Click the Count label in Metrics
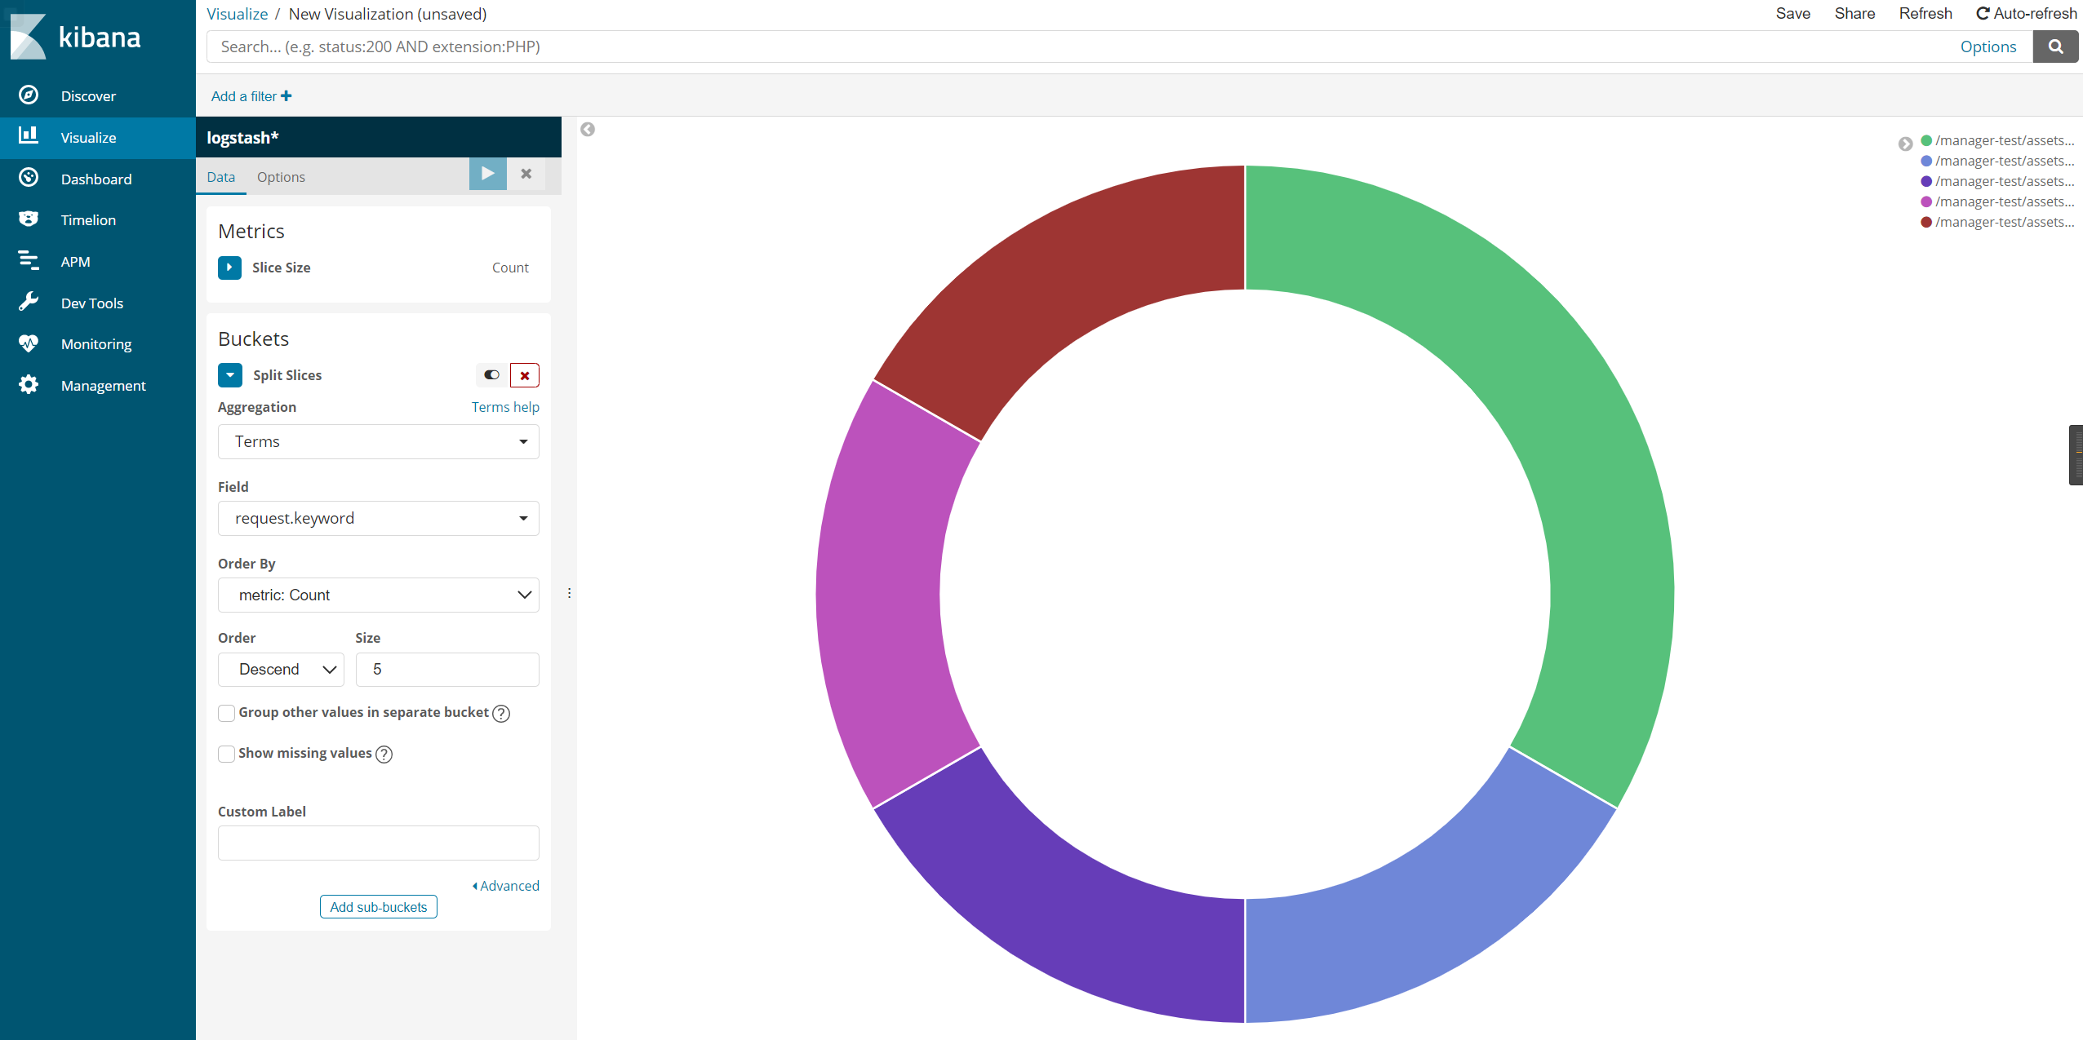Image resolution: width=2083 pixels, height=1040 pixels. point(510,268)
